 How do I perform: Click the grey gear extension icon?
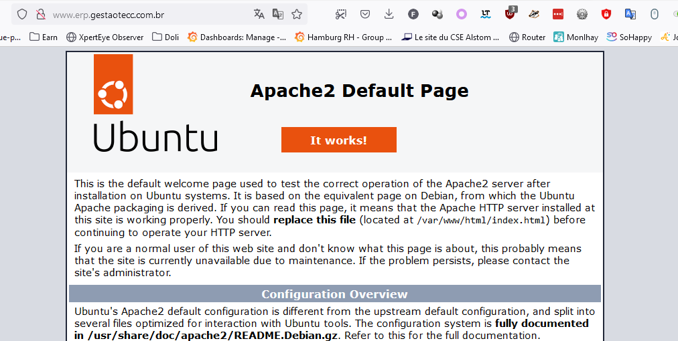(582, 14)
